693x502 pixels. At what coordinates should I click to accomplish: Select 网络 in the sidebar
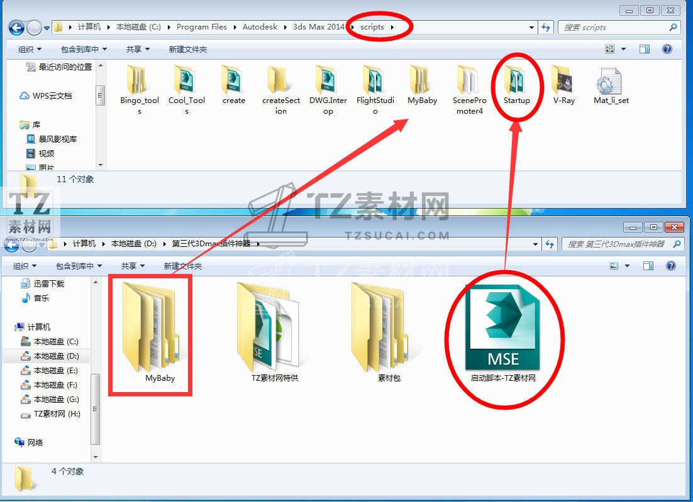click(29, 442)
